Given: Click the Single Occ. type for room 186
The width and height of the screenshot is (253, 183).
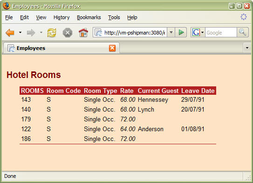Looking at the screenshot, I should pos(100,139).
